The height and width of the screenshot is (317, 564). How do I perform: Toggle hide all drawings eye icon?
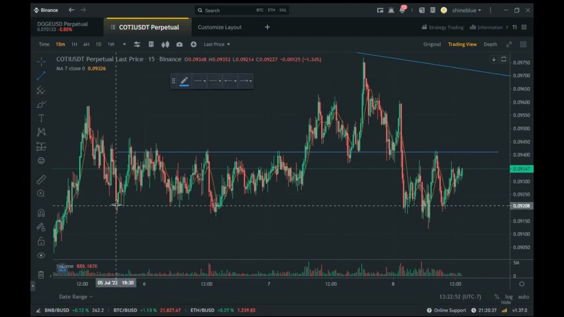41,255
